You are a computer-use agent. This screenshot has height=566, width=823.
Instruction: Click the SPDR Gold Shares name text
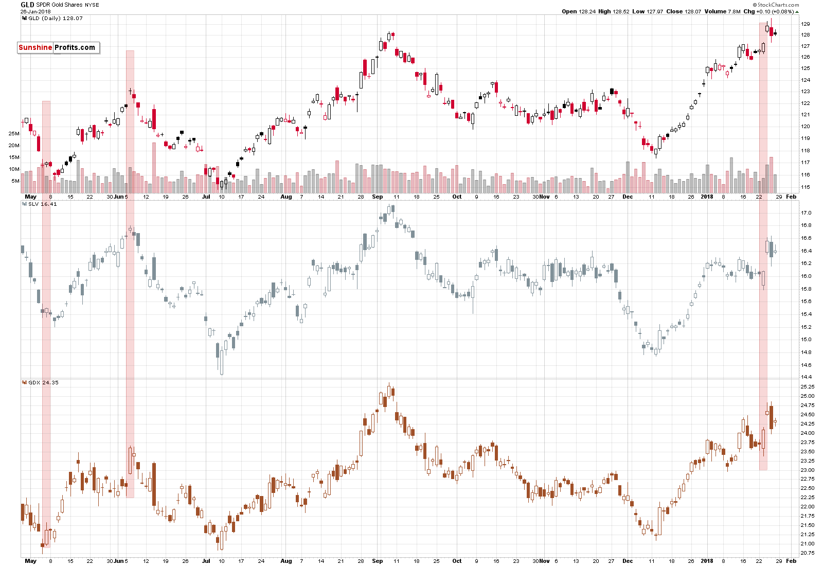pos(59,5)
